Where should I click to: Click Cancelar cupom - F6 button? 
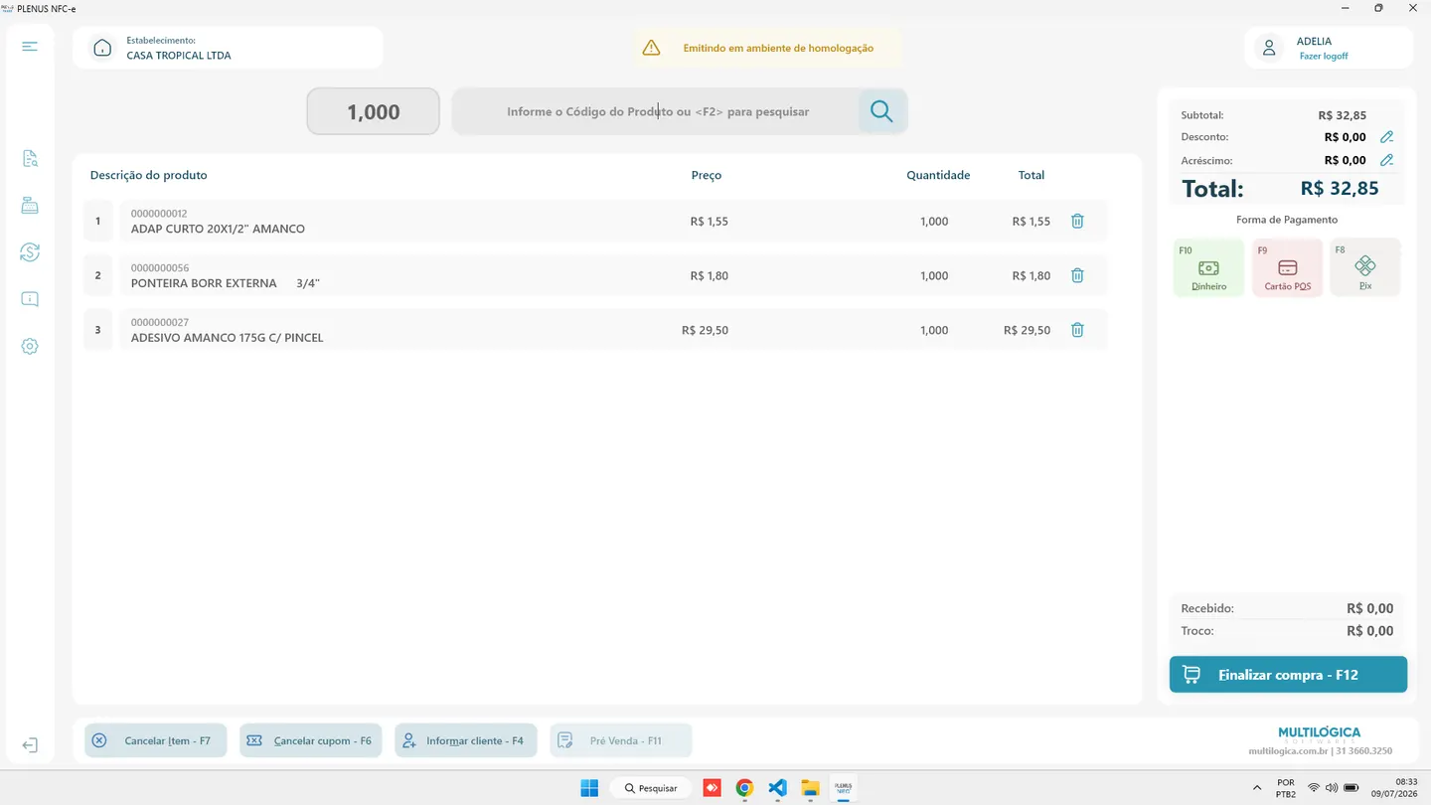pos(310,740)
